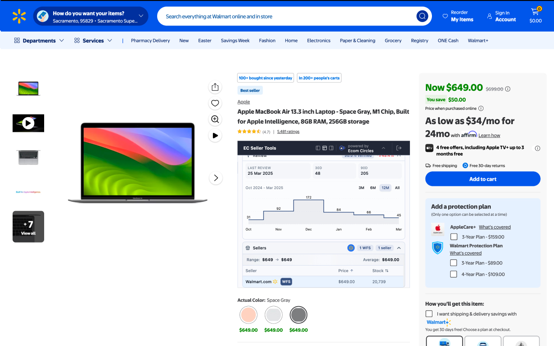Go to the Electronics navigation menu item
Screen dimensions: 554x346
click(x=319, y=40)
